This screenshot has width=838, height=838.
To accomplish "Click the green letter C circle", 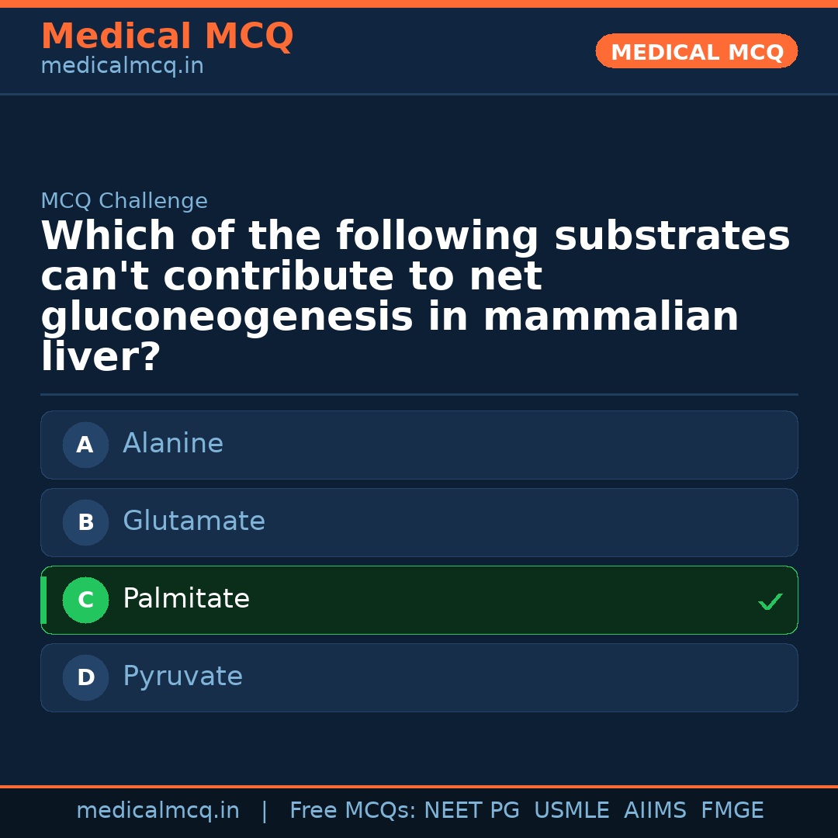I will coord(85,600).
